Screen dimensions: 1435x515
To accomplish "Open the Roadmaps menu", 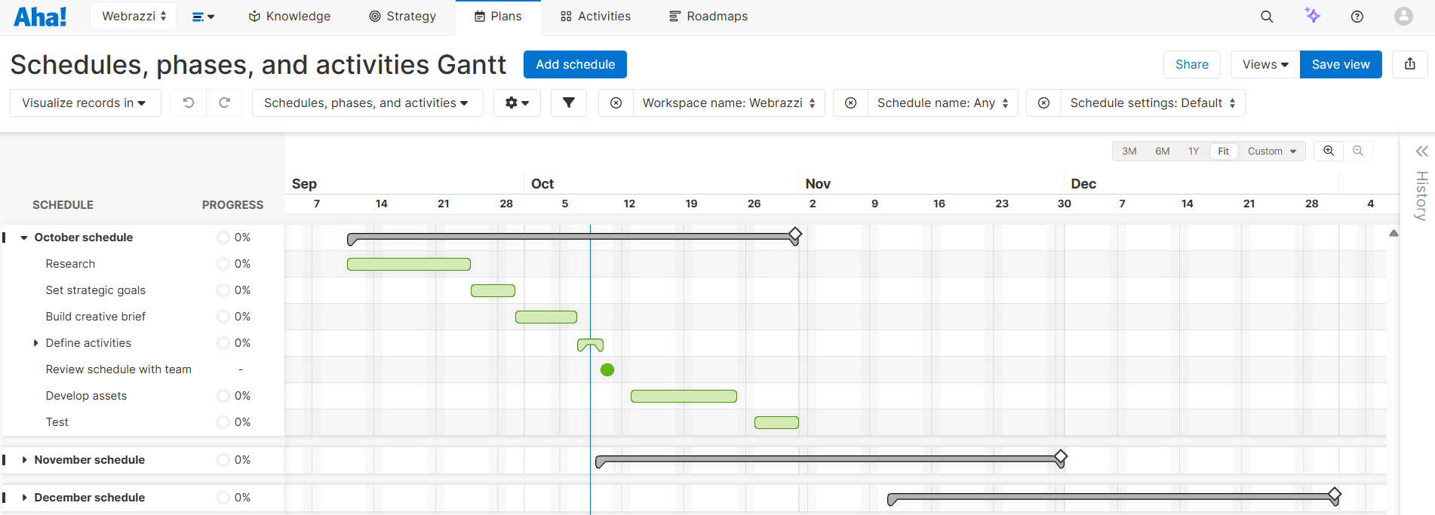I will (708, 17).
